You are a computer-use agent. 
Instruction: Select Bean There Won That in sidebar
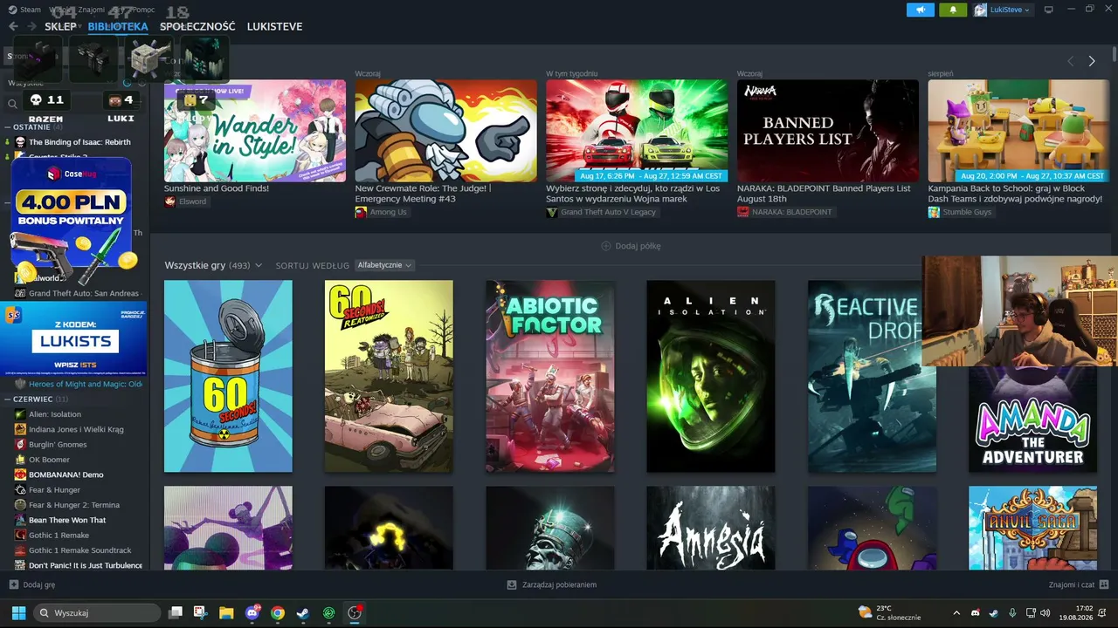coord(67,520)
